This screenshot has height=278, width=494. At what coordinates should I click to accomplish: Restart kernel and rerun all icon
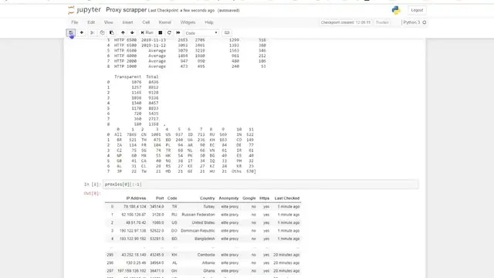178,32
